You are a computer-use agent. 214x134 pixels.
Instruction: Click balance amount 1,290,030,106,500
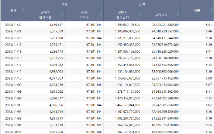(x=128, y=25)
